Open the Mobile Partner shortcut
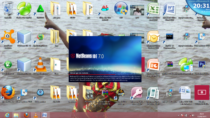210x118 pixels. click(8, 66)
